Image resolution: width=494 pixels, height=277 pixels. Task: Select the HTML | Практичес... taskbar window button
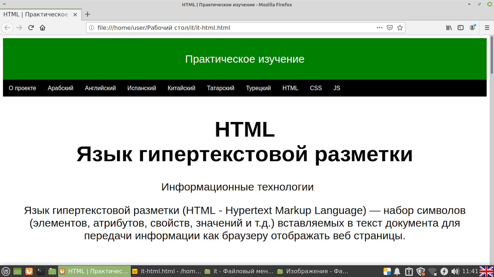(94, 271)
